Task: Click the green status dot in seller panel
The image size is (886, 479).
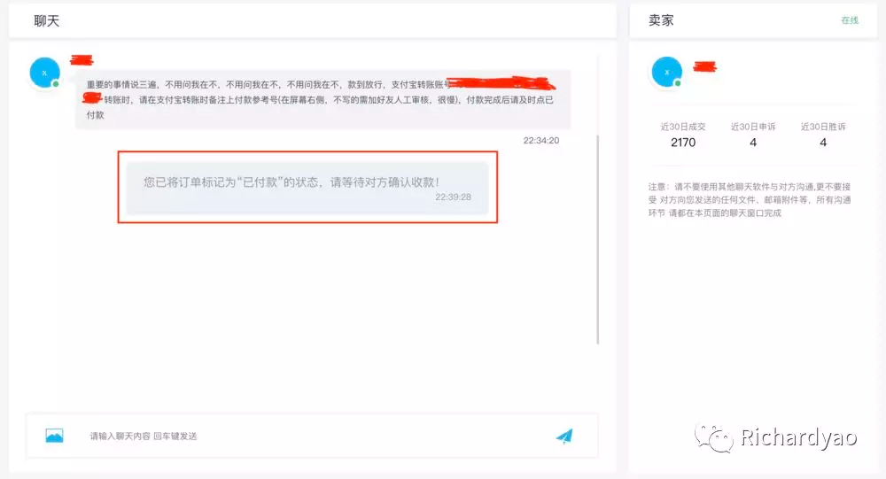Action: click(677, 83)
